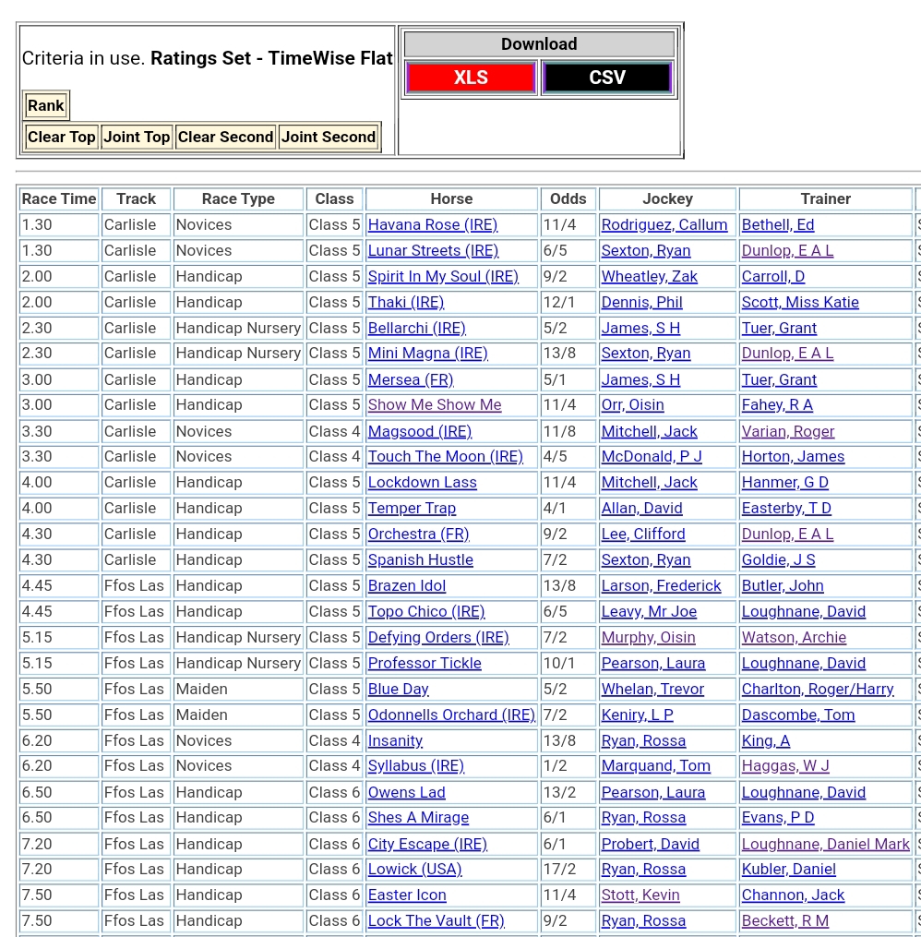Screen dimensions: 921x937
Task: View jockey Rodriguez, Callum profile
Action: [664, 224]
